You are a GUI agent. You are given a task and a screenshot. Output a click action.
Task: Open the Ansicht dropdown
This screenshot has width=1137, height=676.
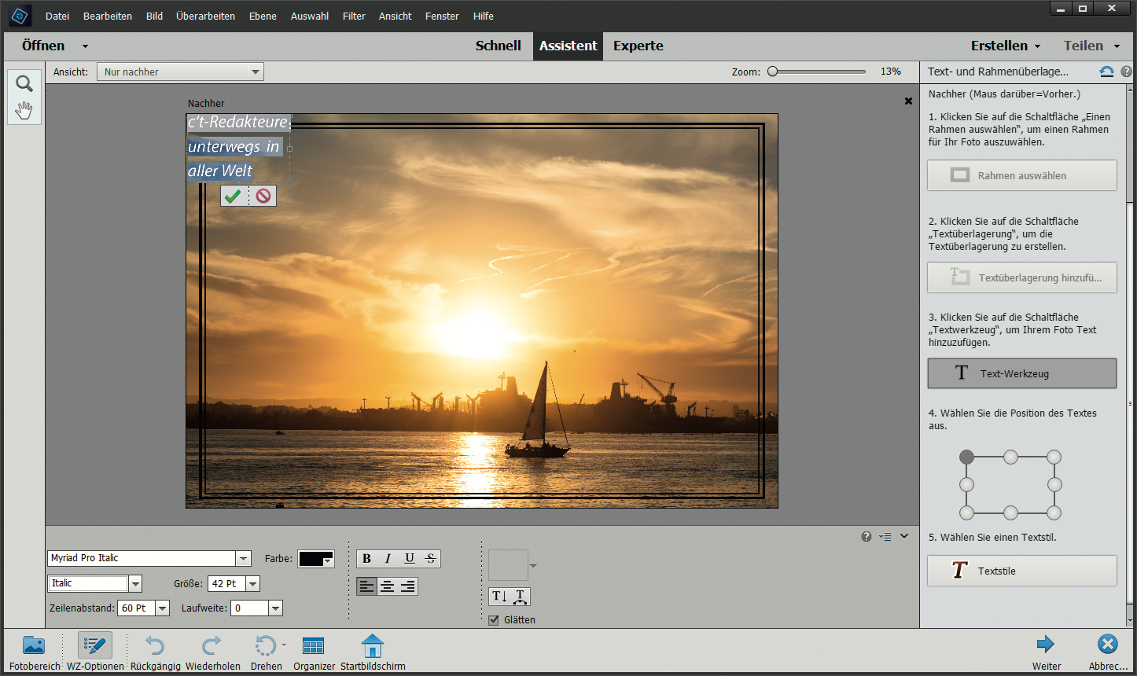click(180, 72)
